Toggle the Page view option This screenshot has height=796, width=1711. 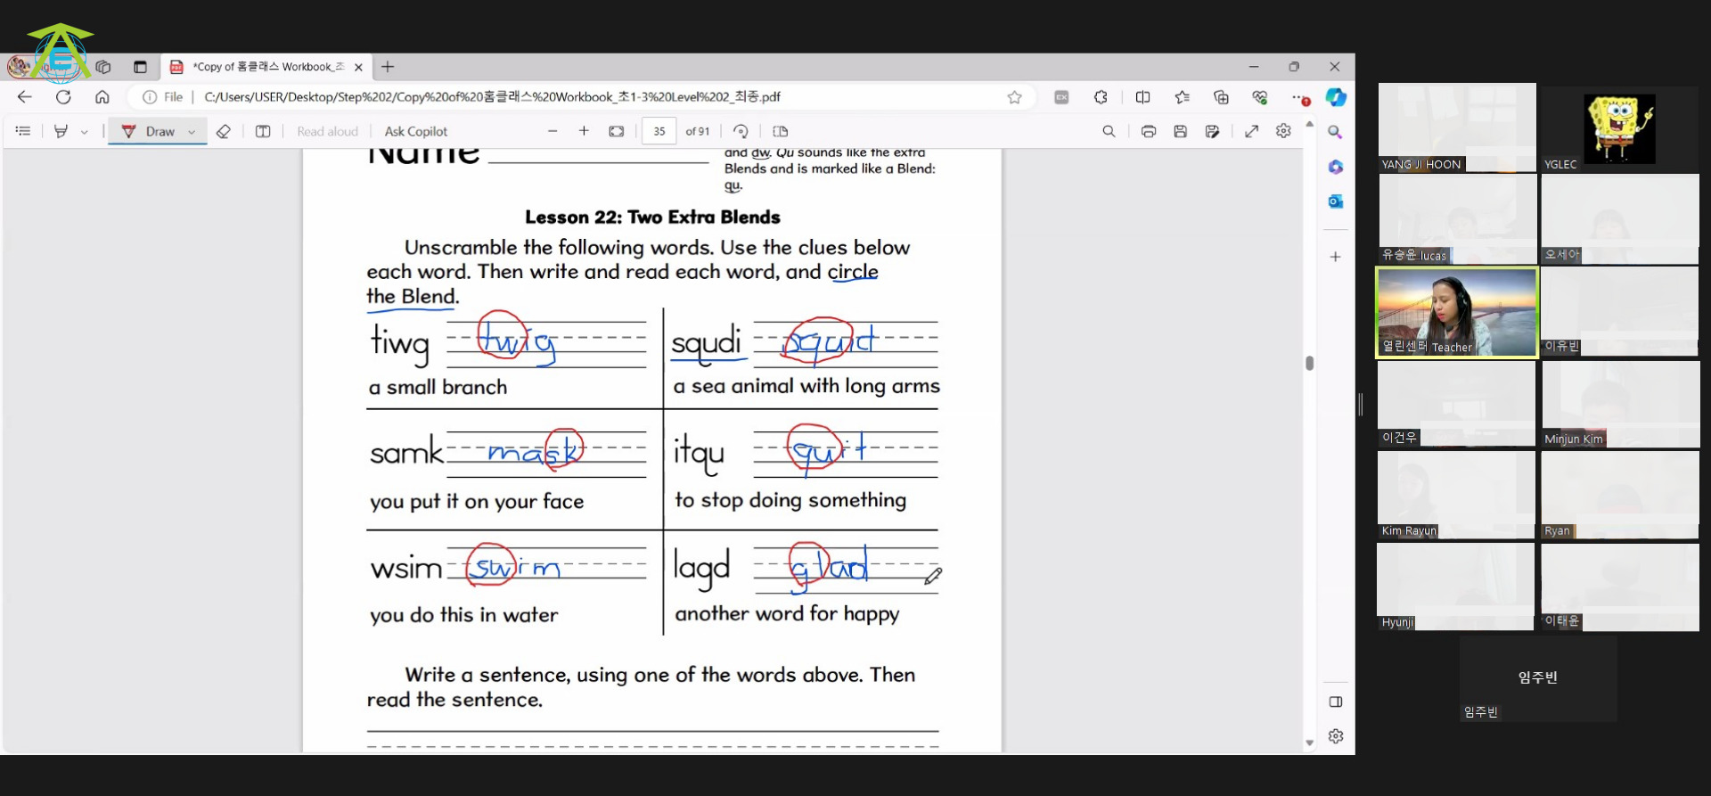781,131
